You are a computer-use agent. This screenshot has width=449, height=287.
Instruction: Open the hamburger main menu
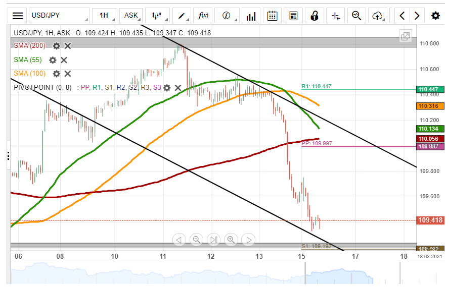(x=18, y=16)
